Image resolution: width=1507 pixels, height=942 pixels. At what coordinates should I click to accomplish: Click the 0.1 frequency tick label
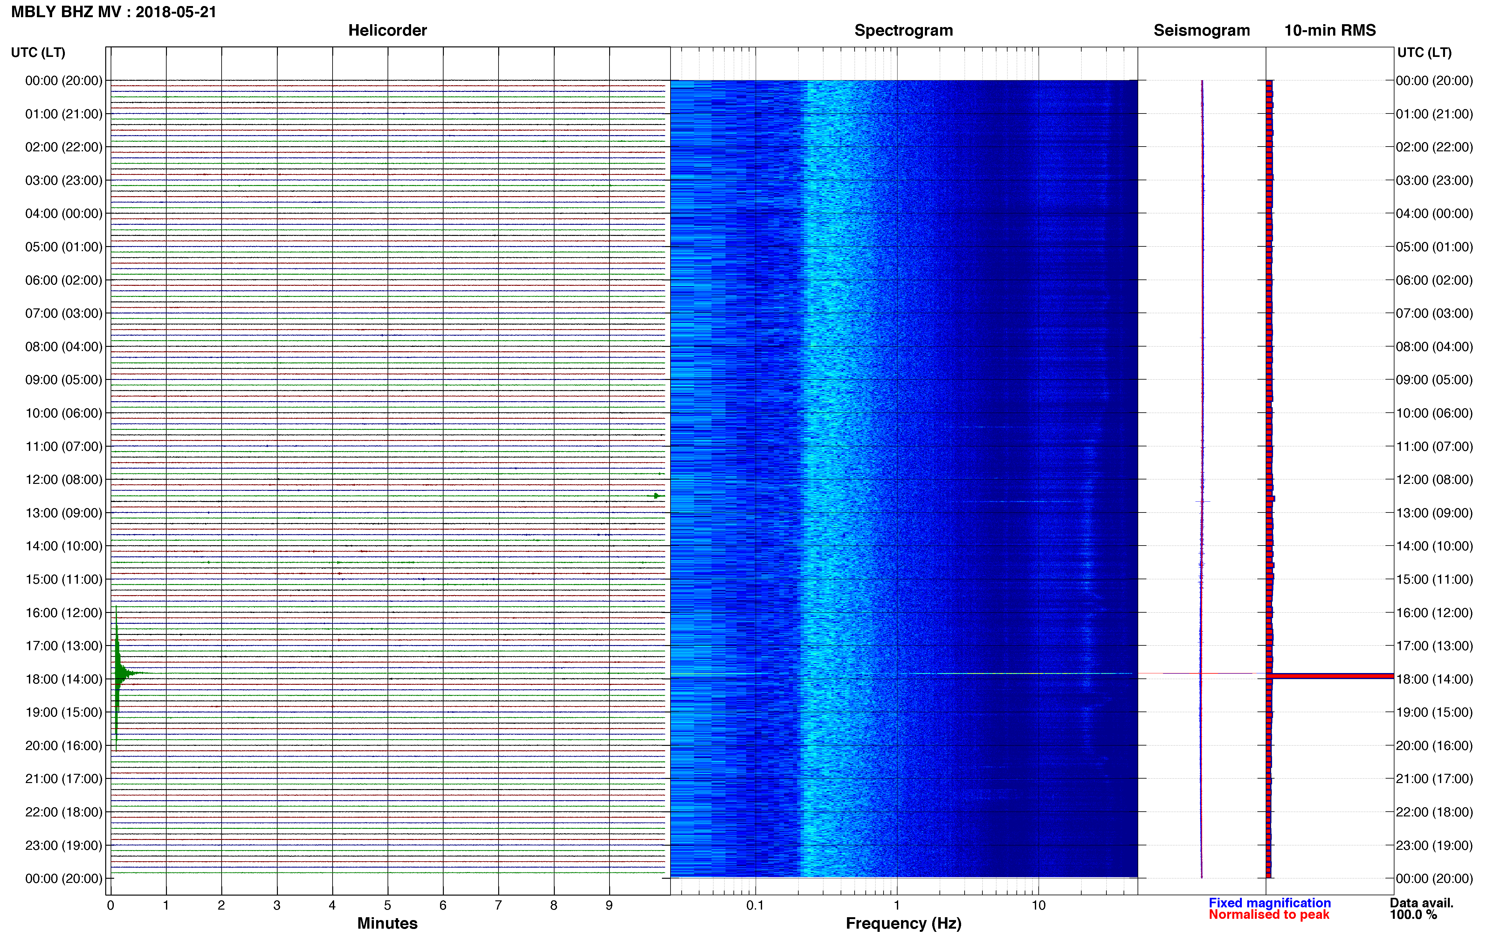coord(755,905)
